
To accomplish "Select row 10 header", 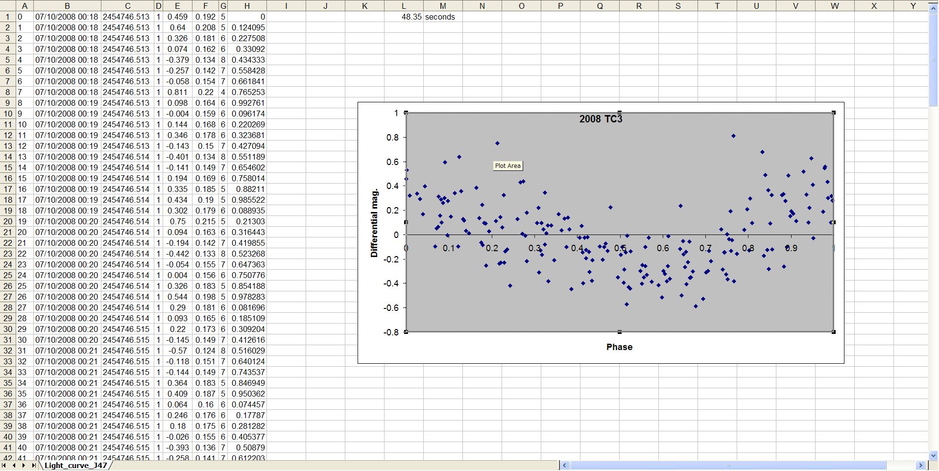I will click(x=8, y=114).
